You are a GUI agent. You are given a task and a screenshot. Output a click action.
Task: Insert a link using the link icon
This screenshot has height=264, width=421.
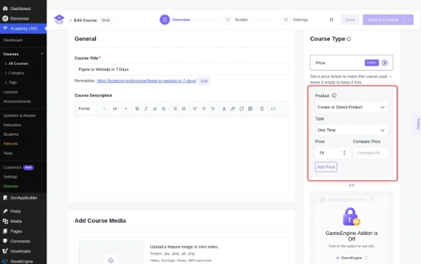233,109
